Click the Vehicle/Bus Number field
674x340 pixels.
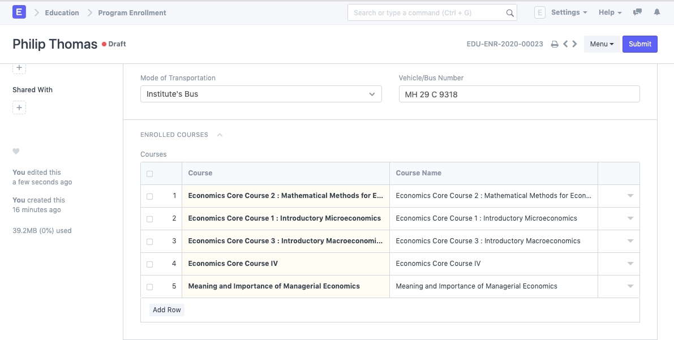point(519,94)
